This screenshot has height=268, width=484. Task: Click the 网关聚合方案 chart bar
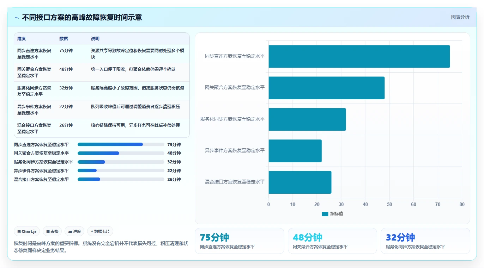[x=327, y=88]
